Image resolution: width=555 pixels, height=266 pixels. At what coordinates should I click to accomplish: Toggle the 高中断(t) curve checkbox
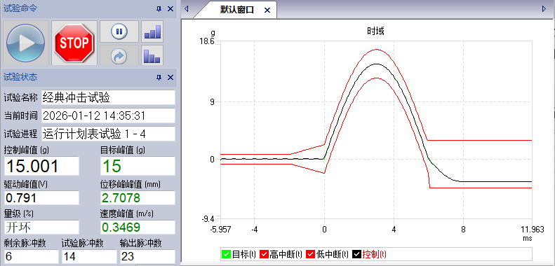264,254
